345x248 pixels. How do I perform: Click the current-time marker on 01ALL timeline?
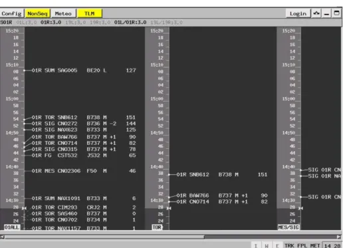point(24,208)
